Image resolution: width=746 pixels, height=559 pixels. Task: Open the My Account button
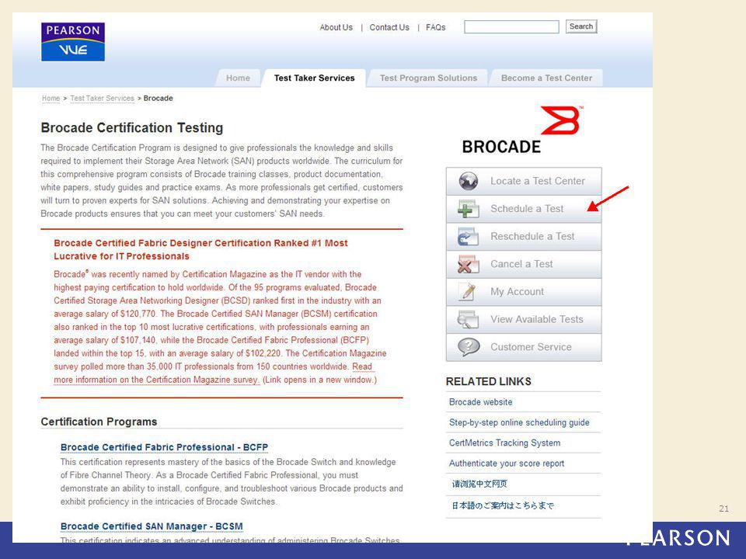coord(524,292)
